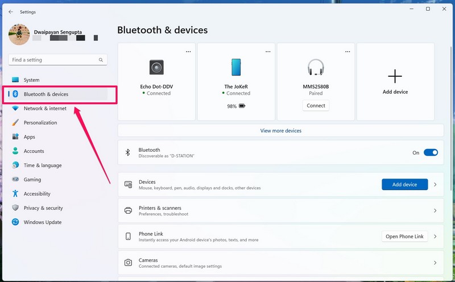Screen dimensions: 455x282
Task: Click the Echo Dot-DDV speaker icon
Action: pos(156,67)
